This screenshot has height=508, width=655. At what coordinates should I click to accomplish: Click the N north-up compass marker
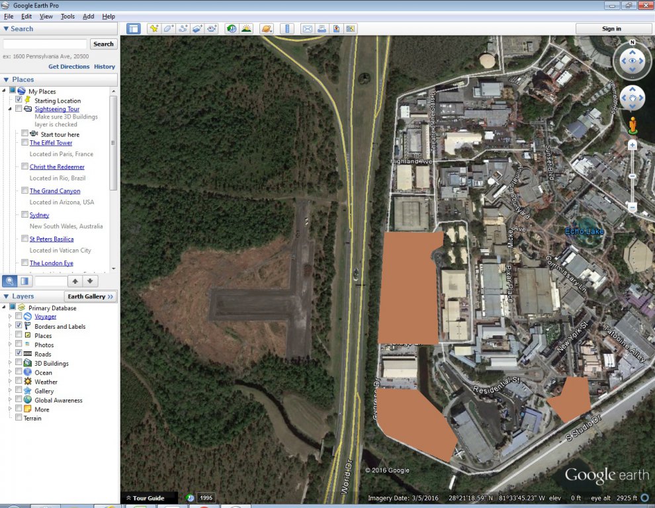tap(633, 42)
